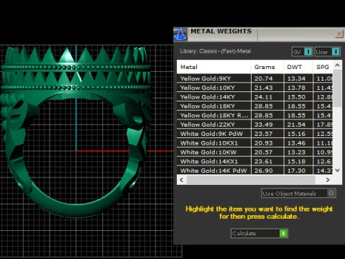Click the horizontal scroll left arrow
Image resolution: width=345 pixels, height=259 pixels.
pos(182,180)
